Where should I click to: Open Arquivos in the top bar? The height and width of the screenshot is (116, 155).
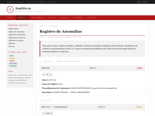pyautogui.click(x=52, y=2)
